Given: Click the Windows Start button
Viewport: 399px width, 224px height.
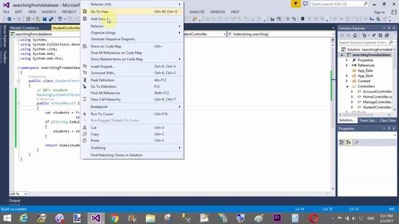Looking at the screenshot, I should pos(7,218).
